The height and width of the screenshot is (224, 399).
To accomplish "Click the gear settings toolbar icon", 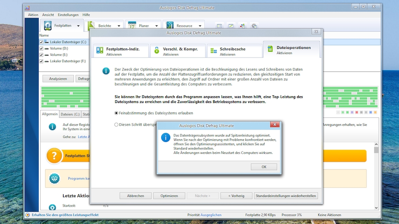I will 254,26.
